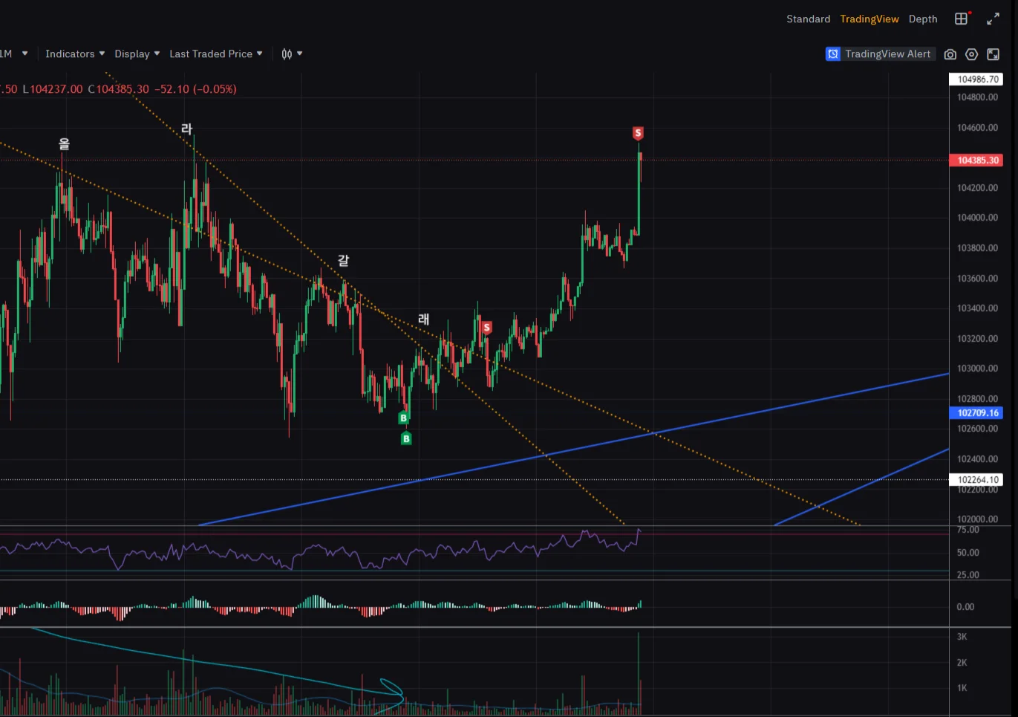Expand the chart with the diagonal arrows icon
This screenshot has width=1018, height=717.
[993, 19]
